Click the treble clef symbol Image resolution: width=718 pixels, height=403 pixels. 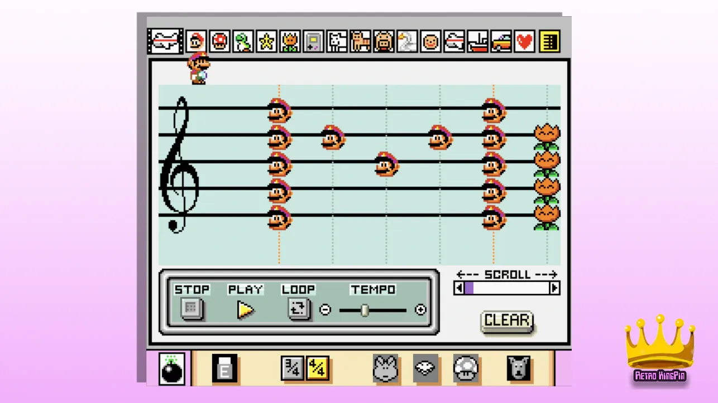click(179, 164)
